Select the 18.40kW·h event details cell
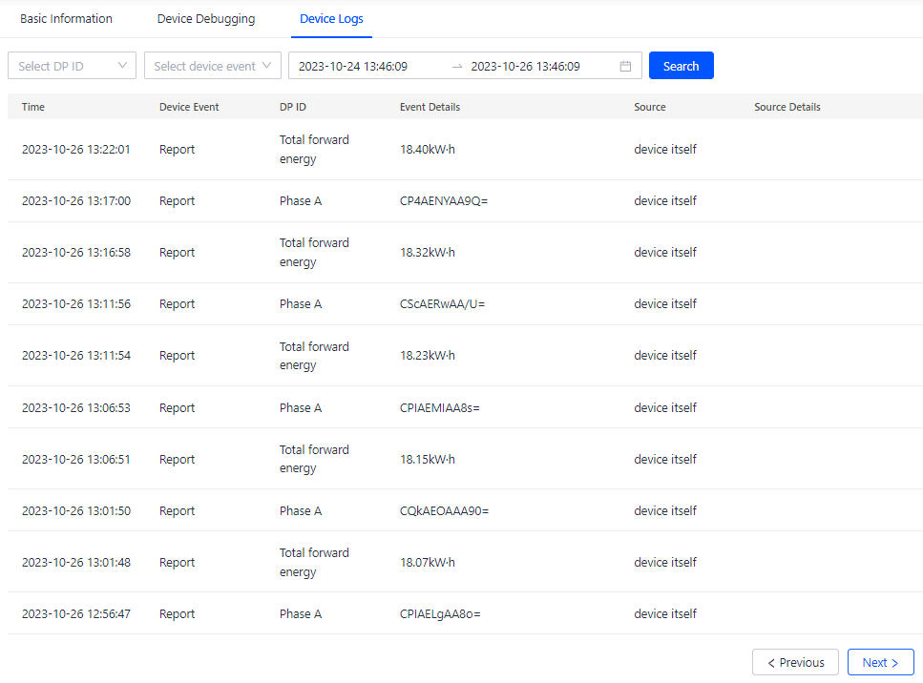Image resolution: width=923 pixels, height=683 pixels. 428,150
